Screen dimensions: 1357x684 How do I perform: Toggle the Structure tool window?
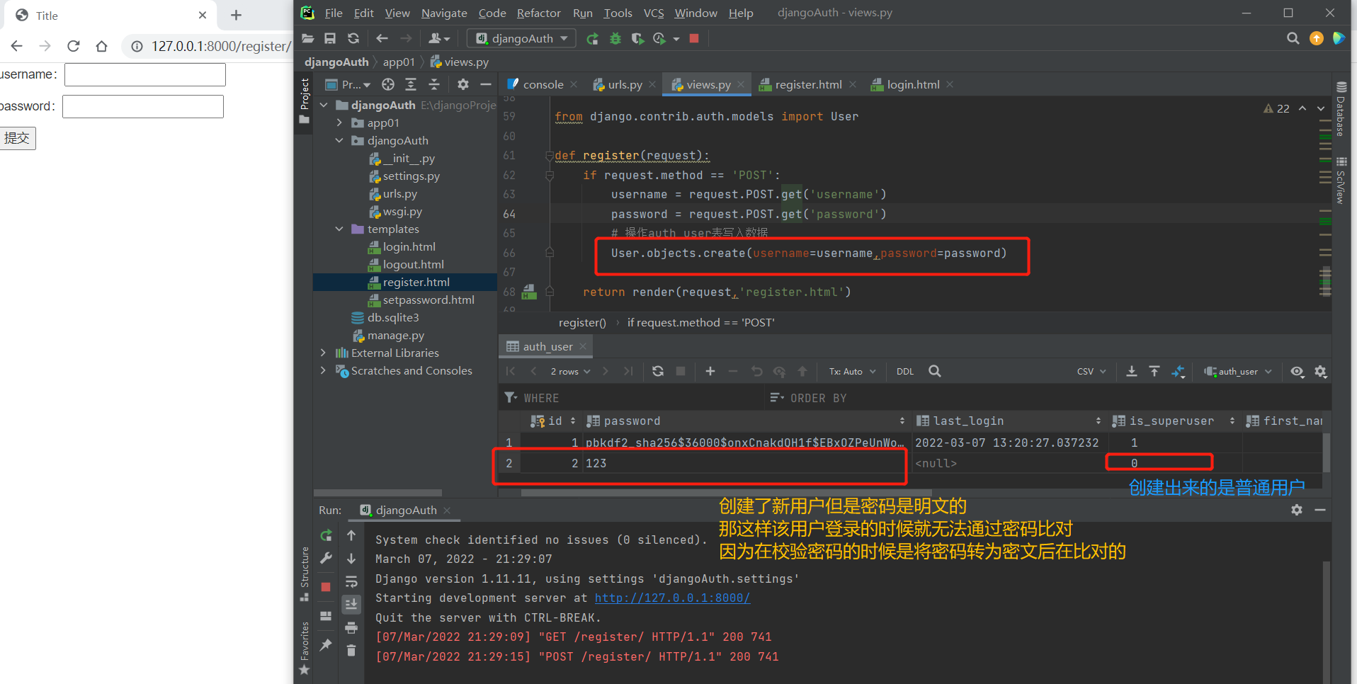pyautogui.click(x=305, y=574)
